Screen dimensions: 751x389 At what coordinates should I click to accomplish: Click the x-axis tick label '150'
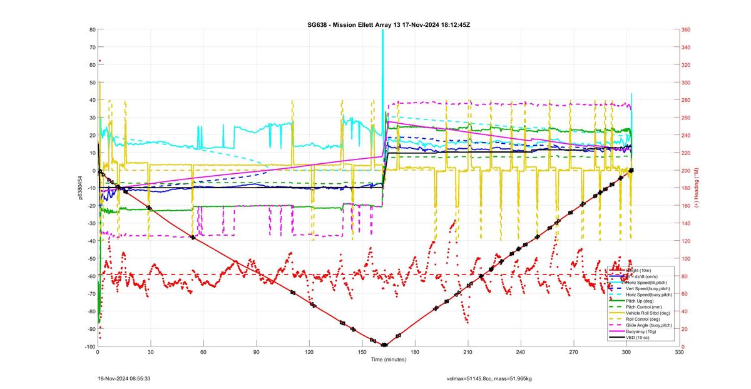(362, 353)
